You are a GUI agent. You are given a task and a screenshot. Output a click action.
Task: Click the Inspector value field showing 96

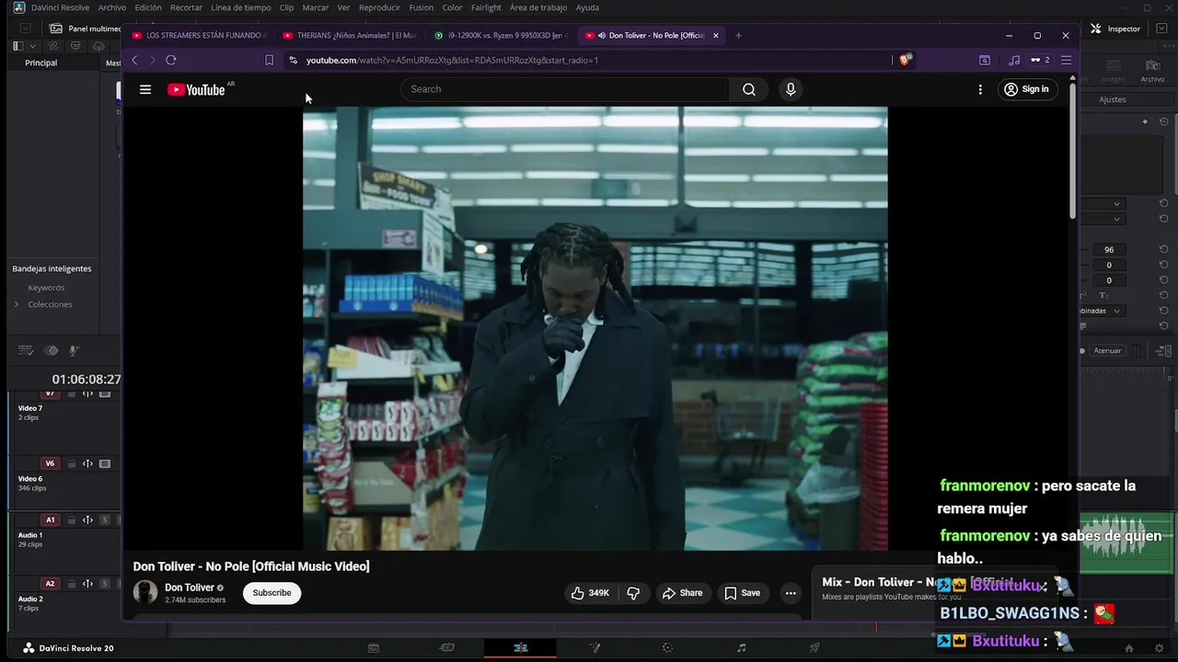click(x=1109, y=249)
